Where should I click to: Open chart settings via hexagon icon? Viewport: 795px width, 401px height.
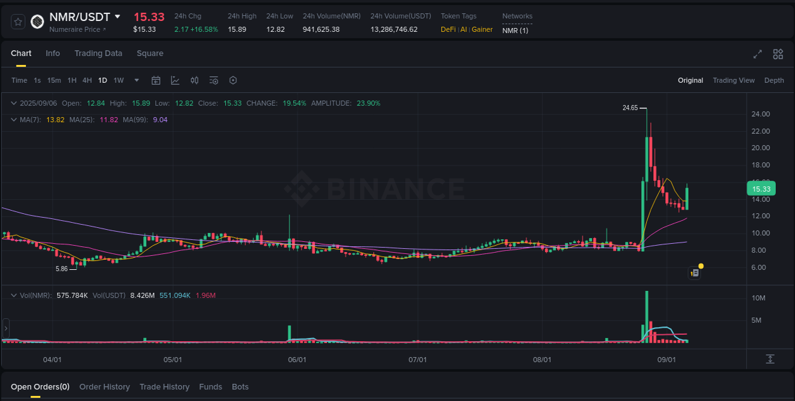(233, 80)
